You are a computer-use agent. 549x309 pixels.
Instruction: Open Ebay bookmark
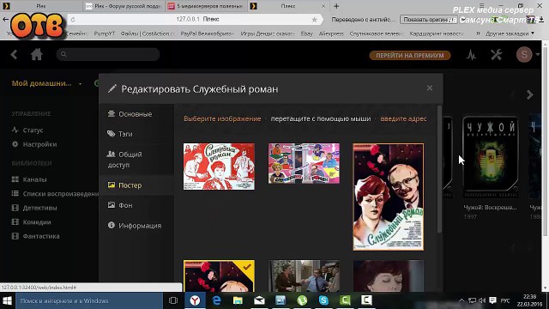pyautogui.click(x=307, y=33)
